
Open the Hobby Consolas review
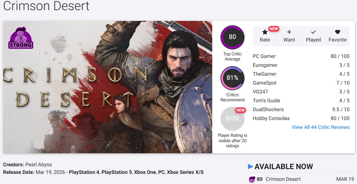(x=271, y=118)
